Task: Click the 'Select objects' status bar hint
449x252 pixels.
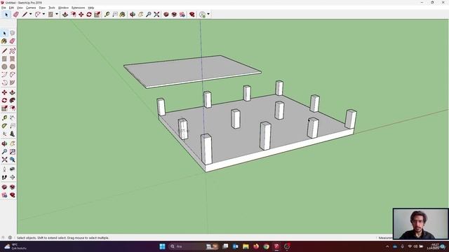Action: [62, 238]
